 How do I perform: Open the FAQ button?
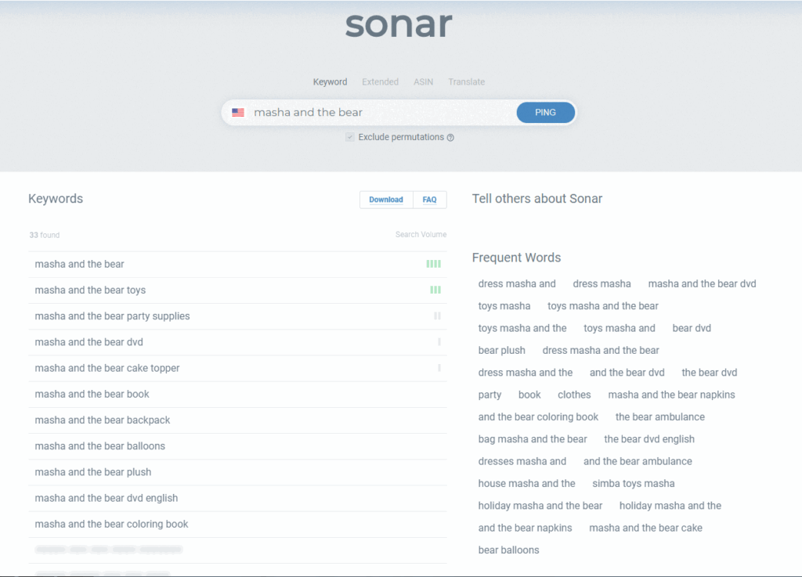click(x=429, y=200)
